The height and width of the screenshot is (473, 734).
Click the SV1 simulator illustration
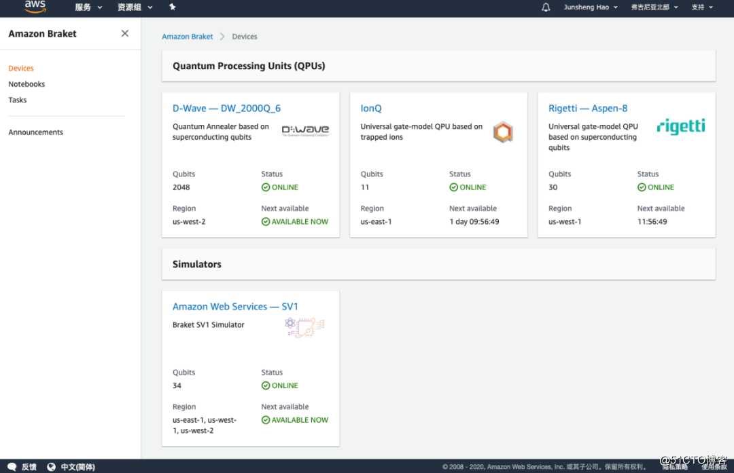click(x=304, y=326)
